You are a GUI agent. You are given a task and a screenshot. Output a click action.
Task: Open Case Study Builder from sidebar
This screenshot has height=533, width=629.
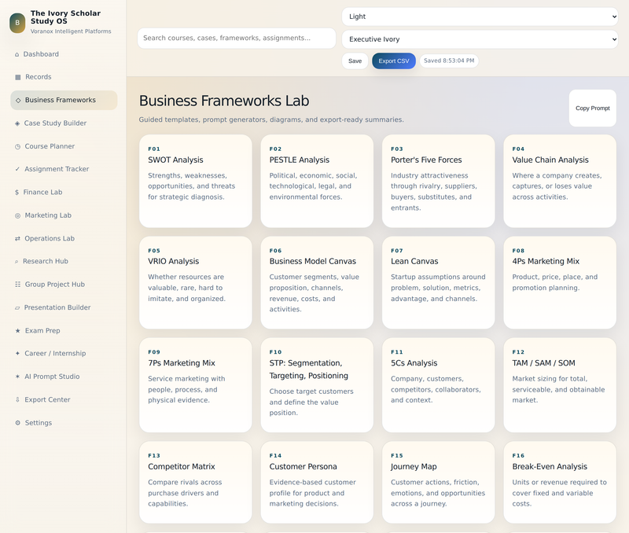pos(64,123)
